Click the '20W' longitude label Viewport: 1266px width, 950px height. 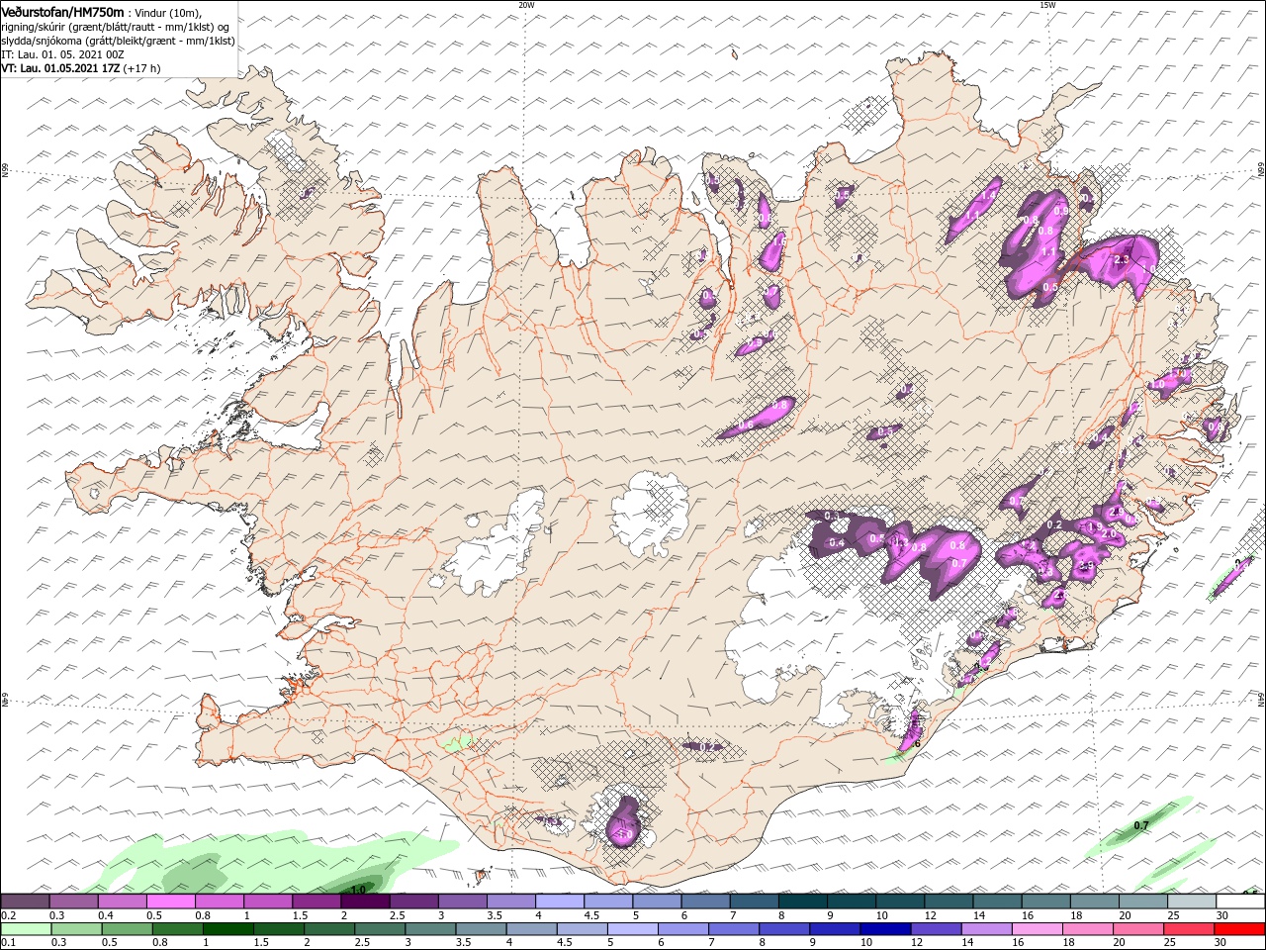526,5
